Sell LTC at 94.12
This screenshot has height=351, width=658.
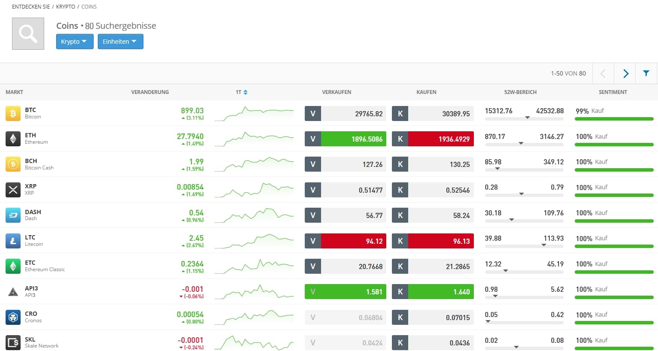click(x=346, y=241)
